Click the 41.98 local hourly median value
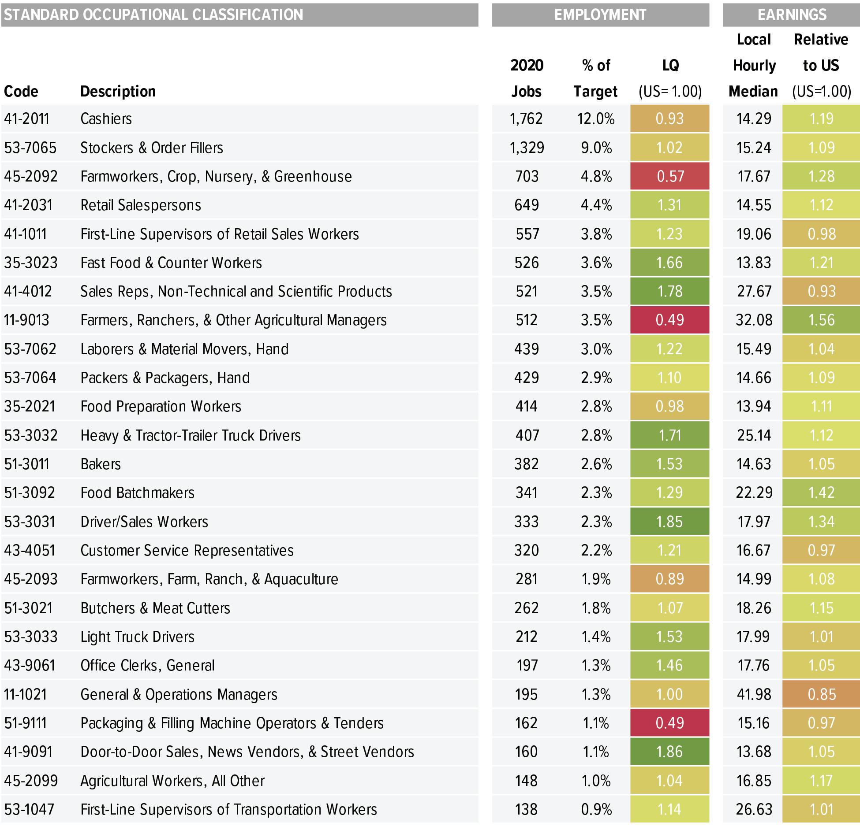The image size is (860, 826). click(x=754, y=694)
